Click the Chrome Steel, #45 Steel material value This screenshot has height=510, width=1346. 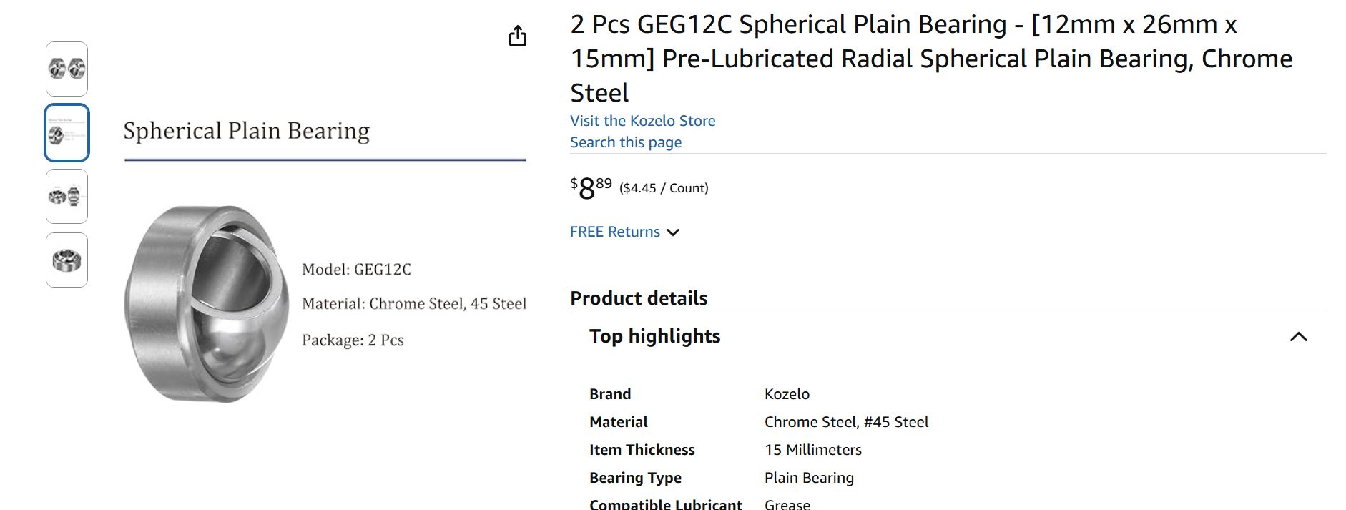[846, 422]
